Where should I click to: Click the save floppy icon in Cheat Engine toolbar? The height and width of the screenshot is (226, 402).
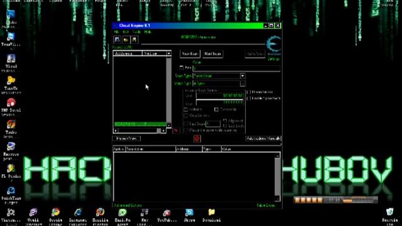coord(134,40)
